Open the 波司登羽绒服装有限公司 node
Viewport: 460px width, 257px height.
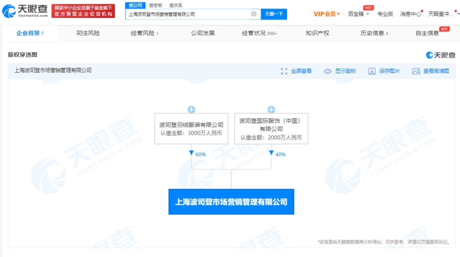(191, 128)
